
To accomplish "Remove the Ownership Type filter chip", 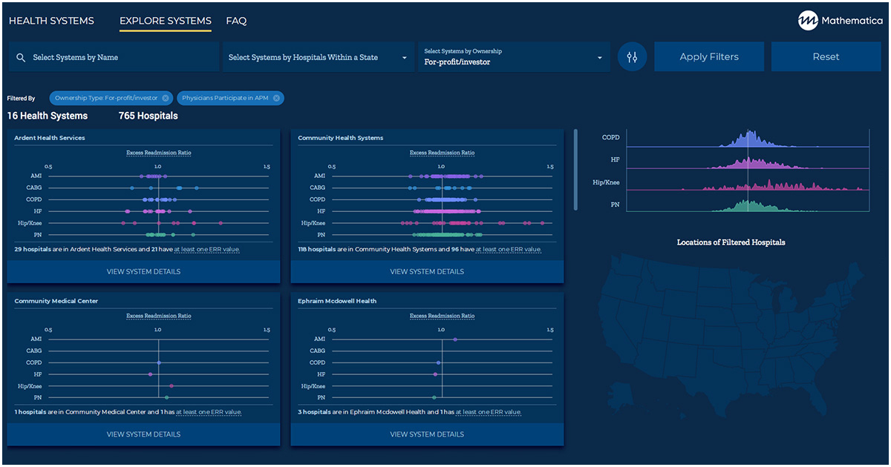I will tap(166, 98).
